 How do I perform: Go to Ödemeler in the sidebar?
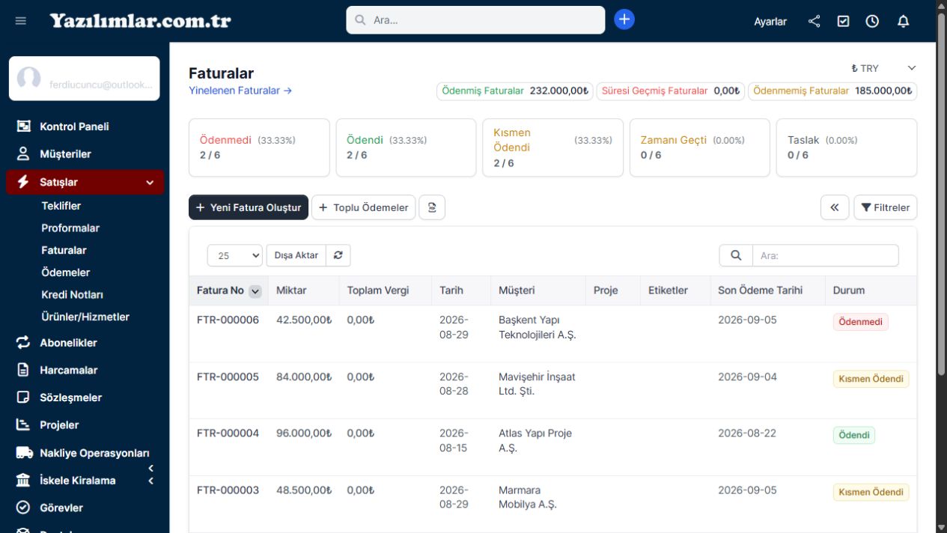click(x=66, y=272)
